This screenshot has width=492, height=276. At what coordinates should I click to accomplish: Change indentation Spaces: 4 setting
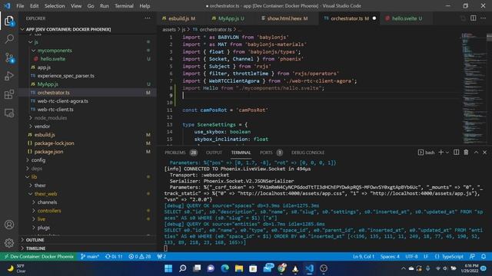pos(390,257)
